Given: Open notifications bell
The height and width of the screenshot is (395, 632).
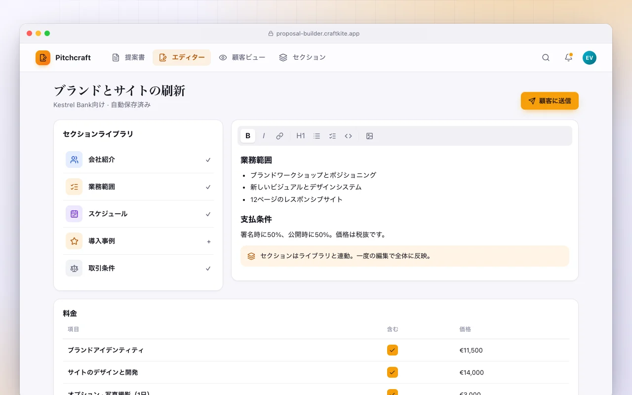Looking at the screenshot, I should [x=568, y=58].
